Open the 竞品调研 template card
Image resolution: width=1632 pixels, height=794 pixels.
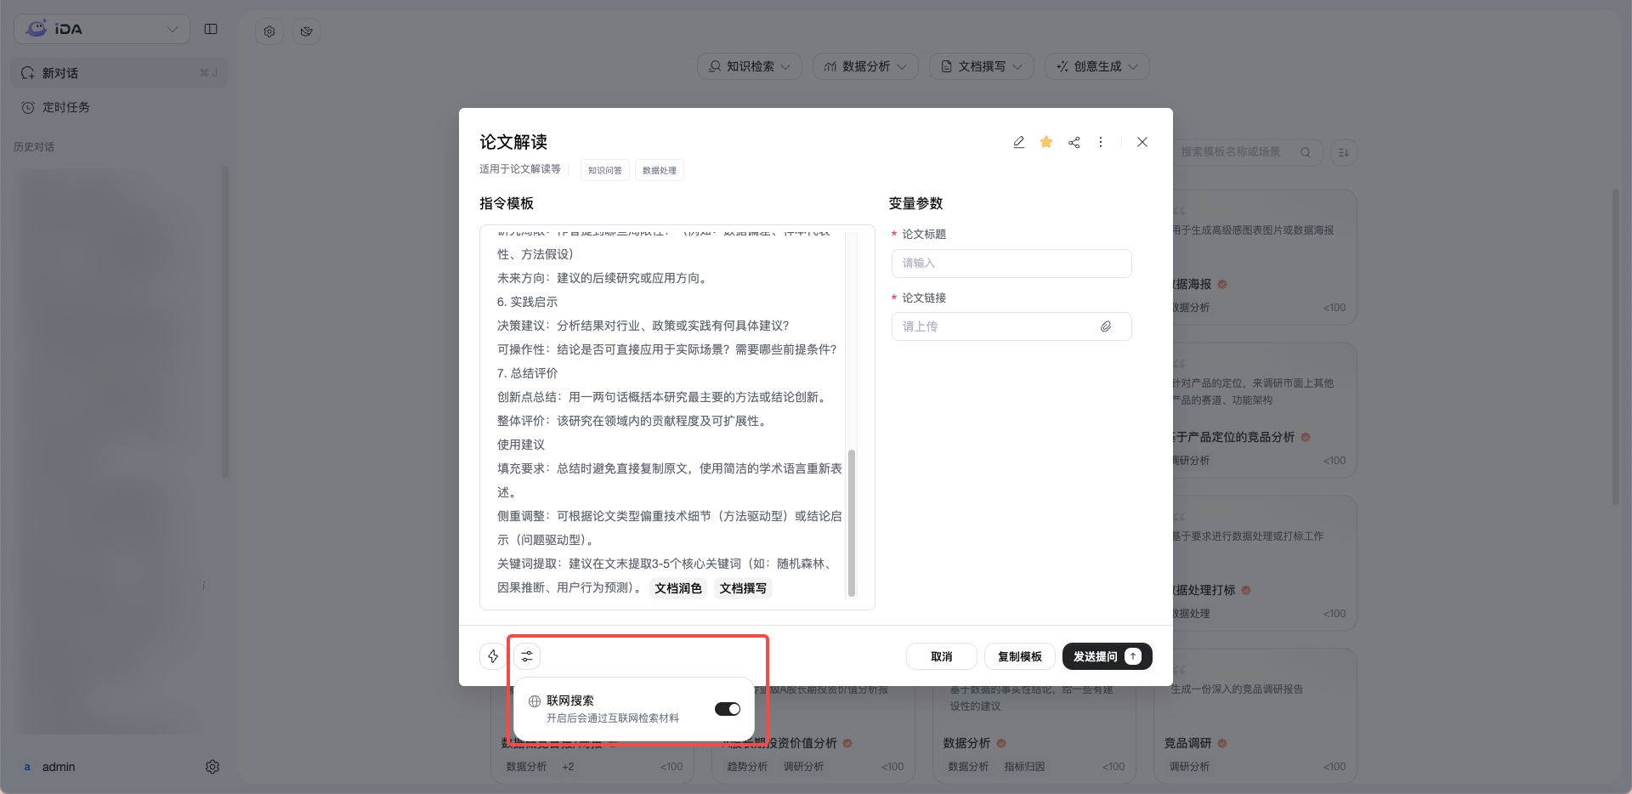coord(1255,716)
